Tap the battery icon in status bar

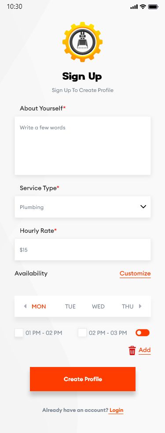[x=153, y=7]
